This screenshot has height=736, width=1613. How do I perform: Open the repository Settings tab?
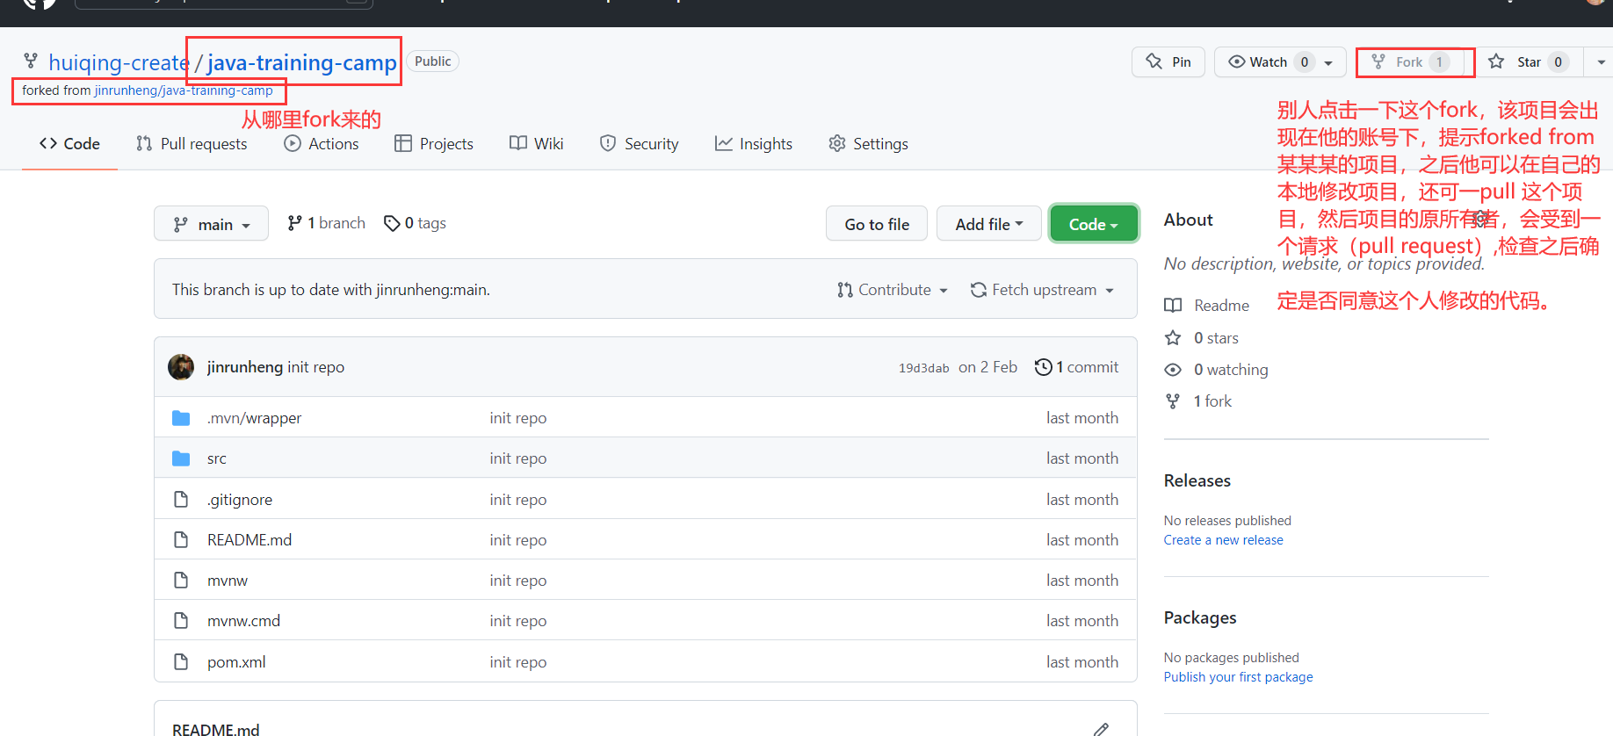(868, 144)
